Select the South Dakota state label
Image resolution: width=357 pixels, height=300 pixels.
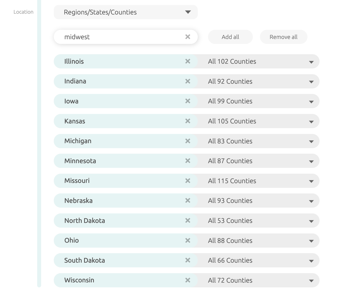(85, 260)
